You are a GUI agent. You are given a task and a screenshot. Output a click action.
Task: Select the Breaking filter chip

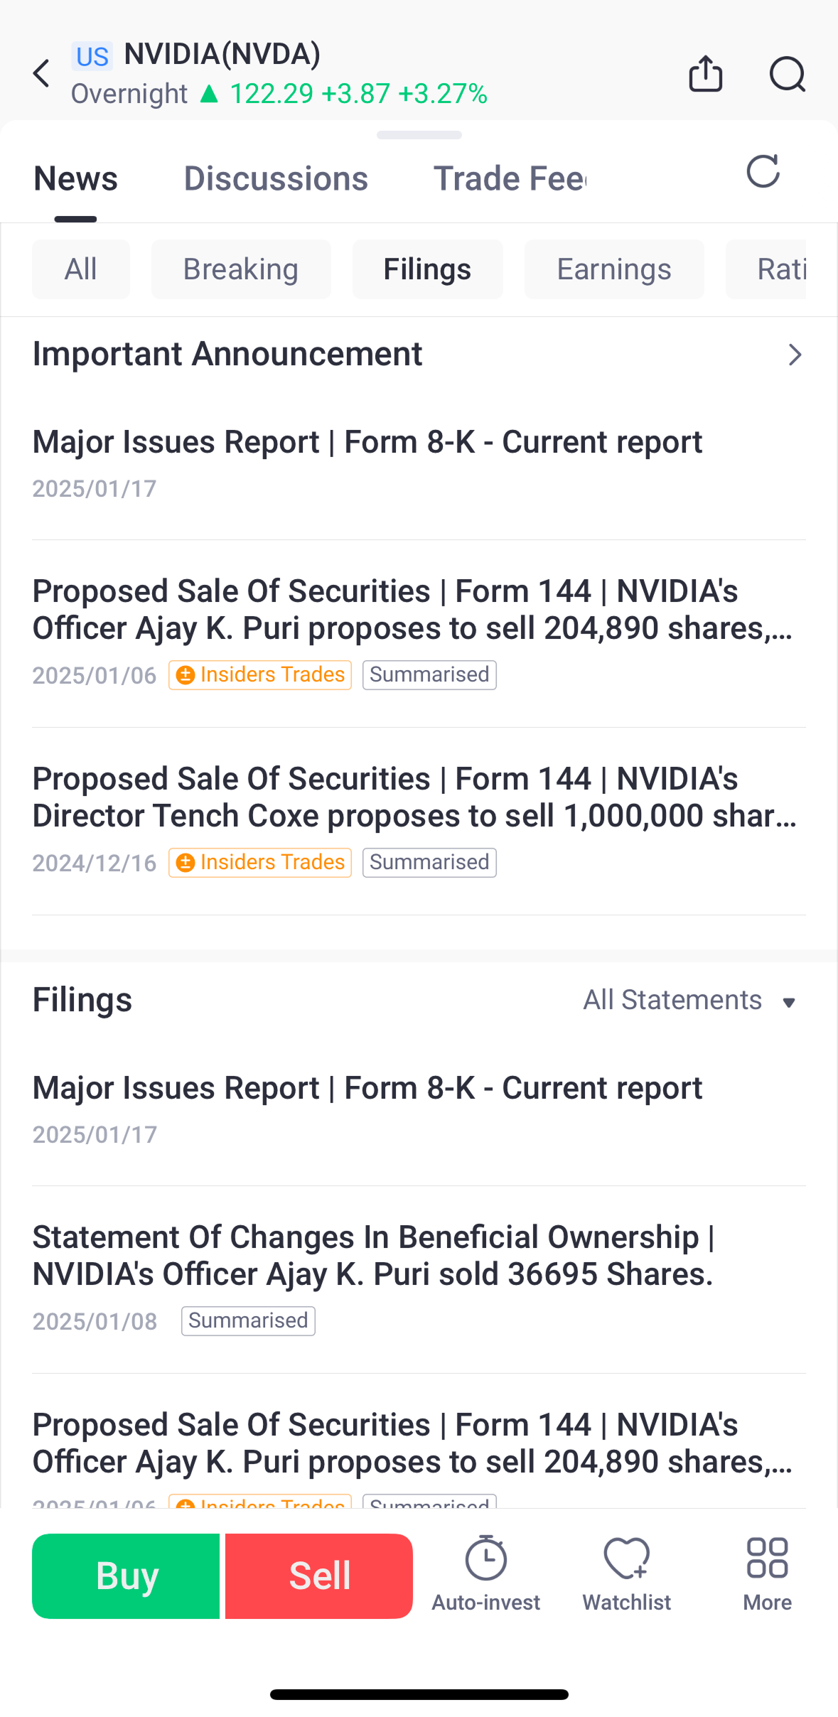click(x=241, y=269)
